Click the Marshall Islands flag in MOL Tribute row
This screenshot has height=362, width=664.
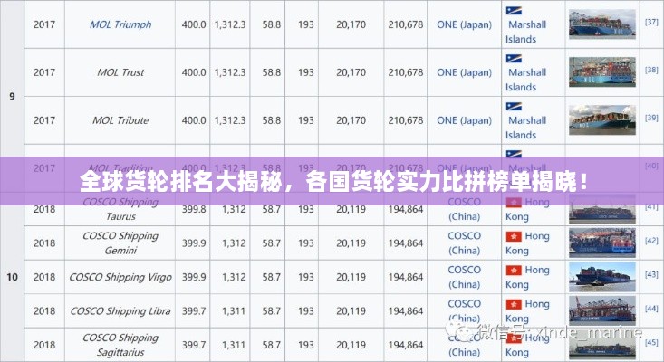tap(514, 106)
